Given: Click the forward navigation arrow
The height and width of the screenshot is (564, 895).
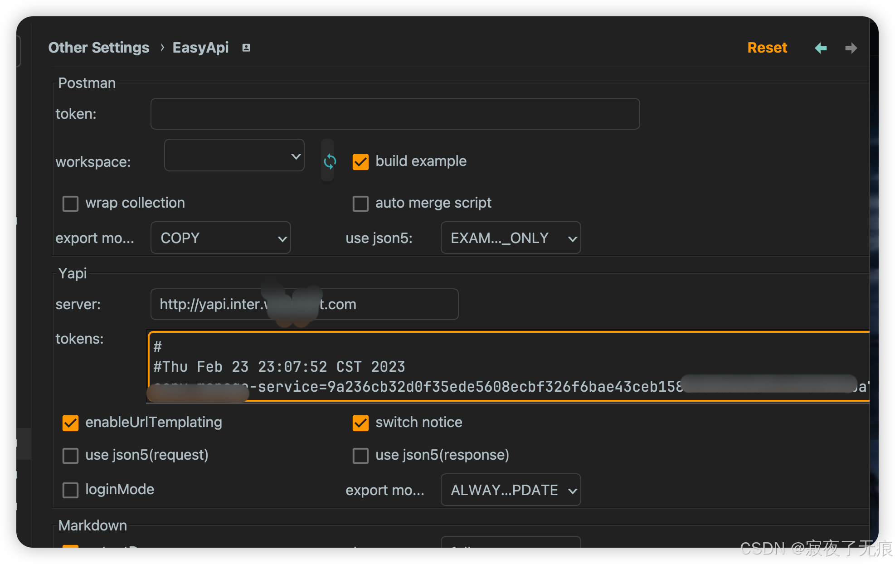Looking at the screenshot, I should click(x=851, y=48).
